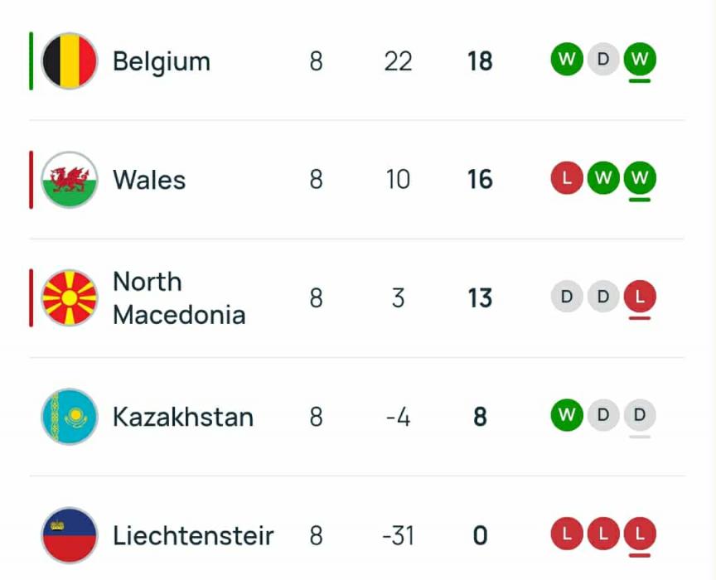The height and width of the screenshot is (580, 716).
Task: Click the Liechtenstein flag icon
Action: (x=70, y=535)
